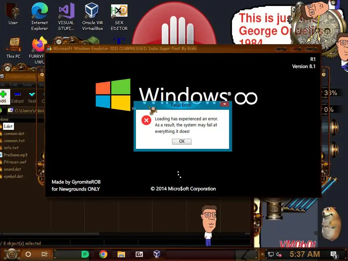The width and height of the screenshot is (348, 261).
Task: Select the info.txt file
Action: pyautogui.click(x=11, y=148)
